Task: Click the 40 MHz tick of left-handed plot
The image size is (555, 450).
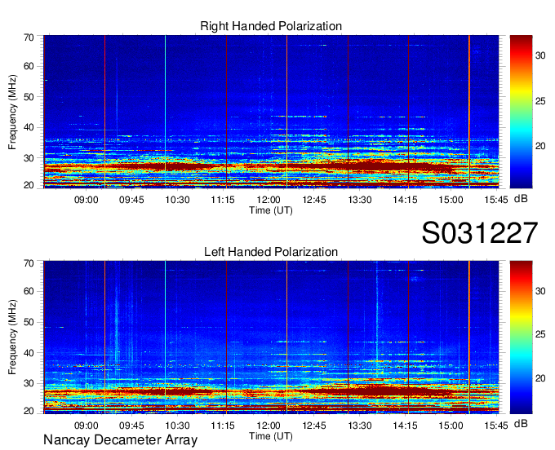Action: pos(29,353)
